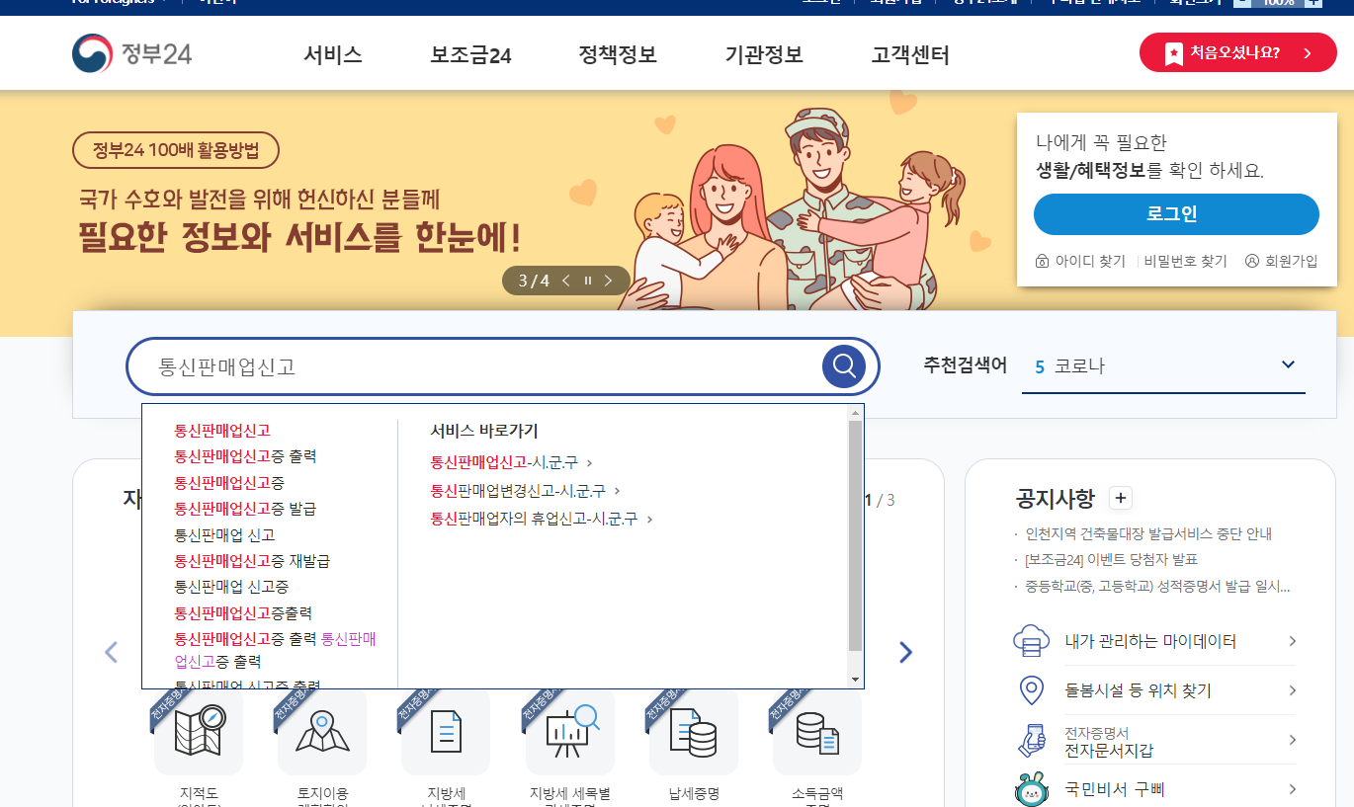The width and height of the screenshot is (1354, 807).
Task: Select suggestion 통신판매업신고증 발급
Action: coord(245,509)
